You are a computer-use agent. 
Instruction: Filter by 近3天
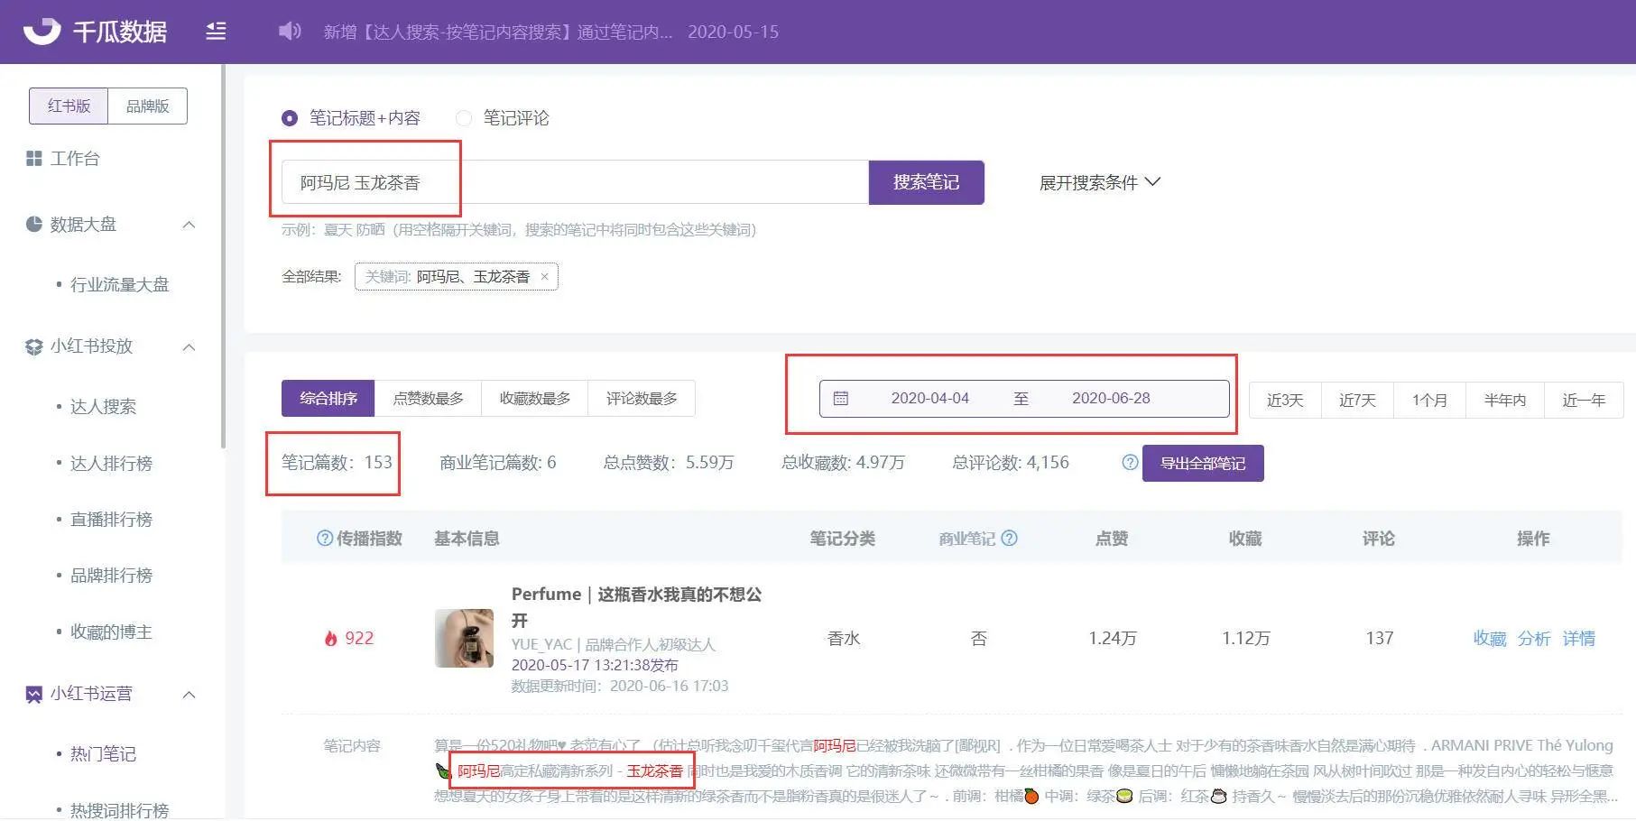tap(1285, 400)
